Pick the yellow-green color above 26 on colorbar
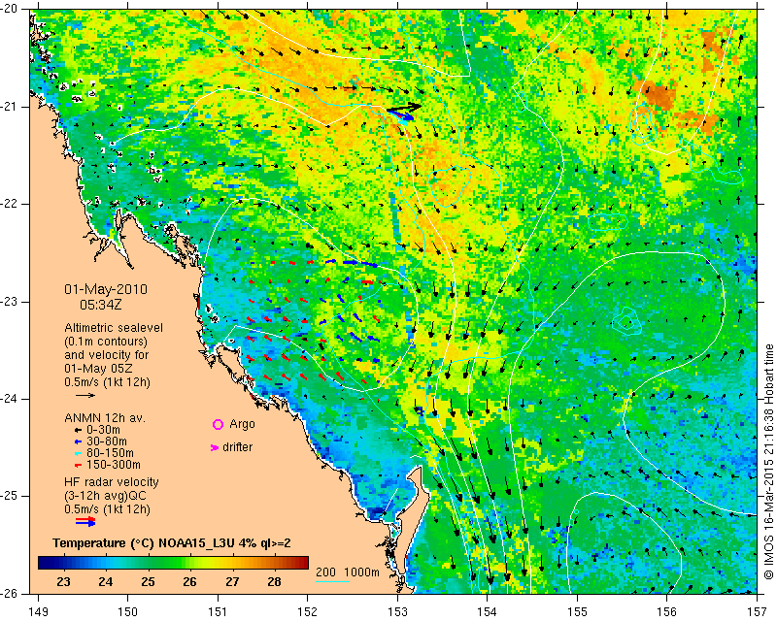Viewport: 777px width, 621px height. 189,563
